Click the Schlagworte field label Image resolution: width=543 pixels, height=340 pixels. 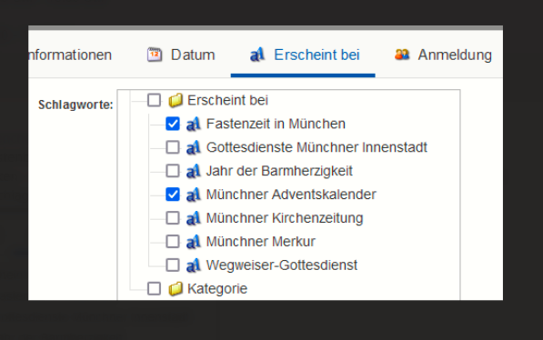[x=75, y=105]
